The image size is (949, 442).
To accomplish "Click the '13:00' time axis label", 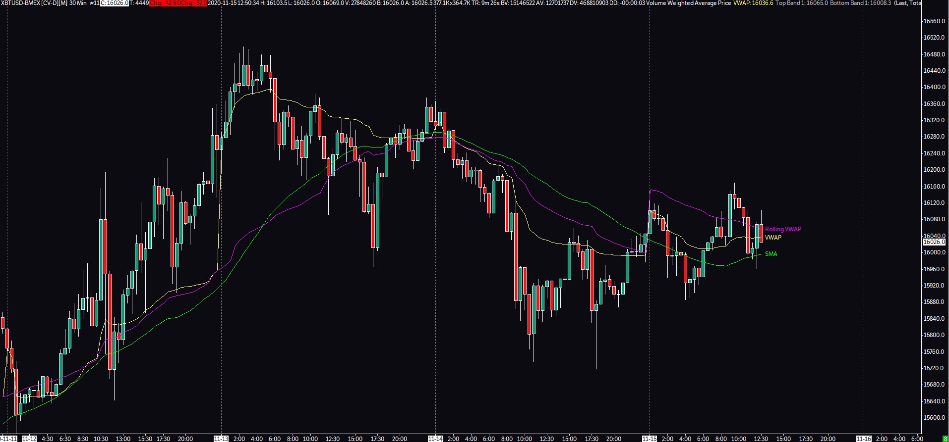I will [123, 439].
